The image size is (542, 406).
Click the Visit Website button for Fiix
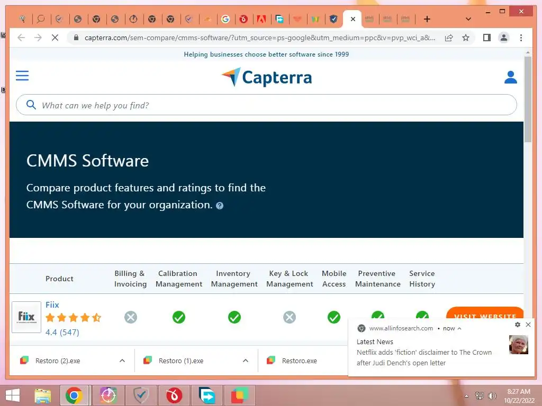pos(485,313)
